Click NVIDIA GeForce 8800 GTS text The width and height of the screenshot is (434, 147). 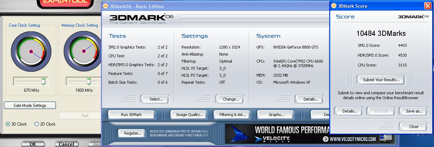tap(296, 47)
